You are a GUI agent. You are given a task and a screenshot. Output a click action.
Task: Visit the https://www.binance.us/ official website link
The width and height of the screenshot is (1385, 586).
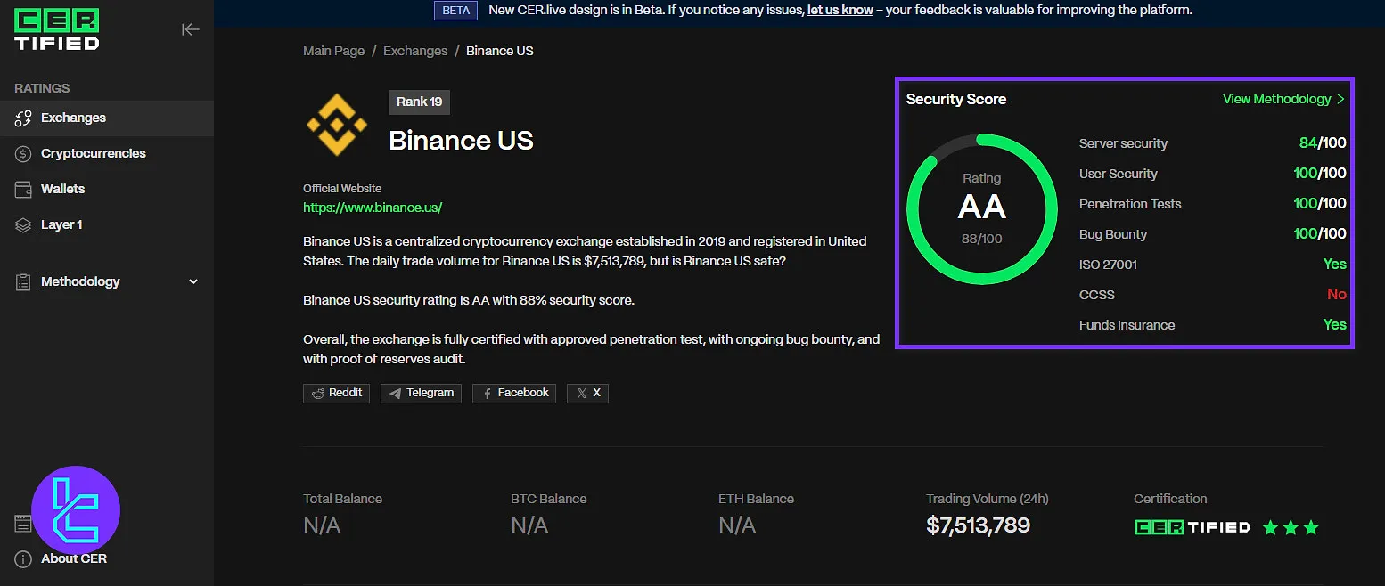pyautogui.click(x=373, y=208)
